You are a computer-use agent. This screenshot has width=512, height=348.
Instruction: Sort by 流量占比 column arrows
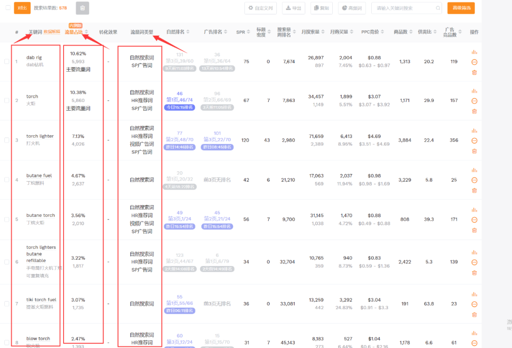click(x=87, y=32)
